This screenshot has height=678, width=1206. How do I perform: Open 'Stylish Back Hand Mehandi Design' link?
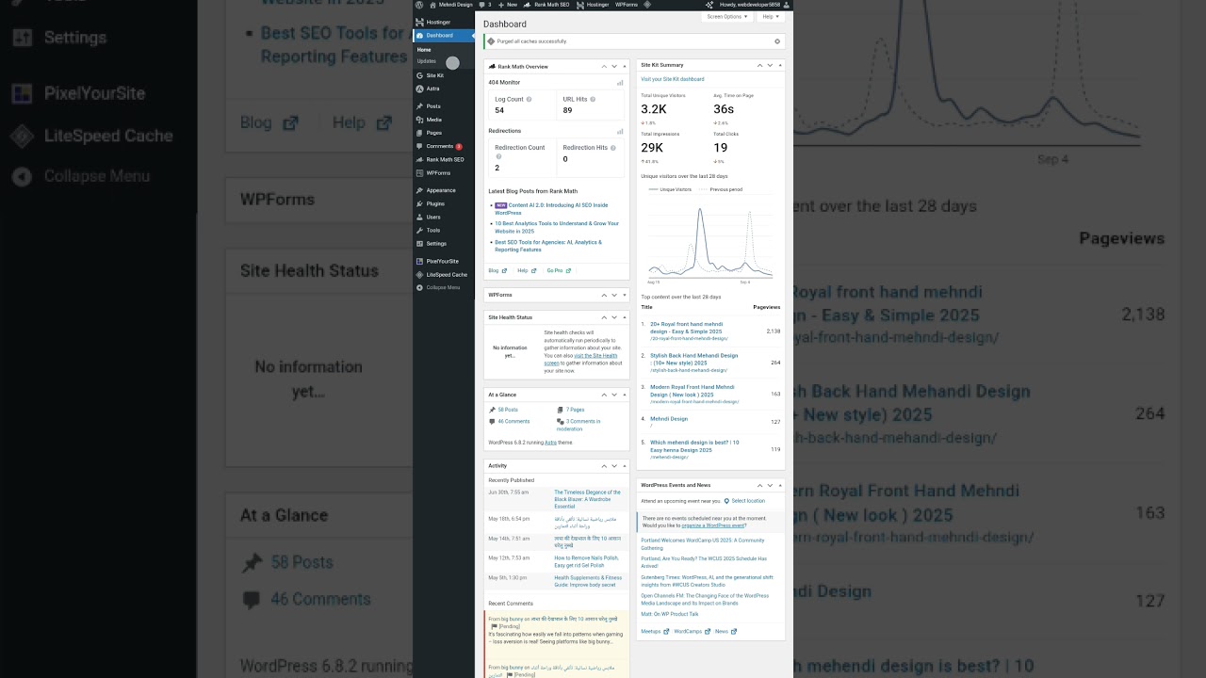[x=694, y=359]
